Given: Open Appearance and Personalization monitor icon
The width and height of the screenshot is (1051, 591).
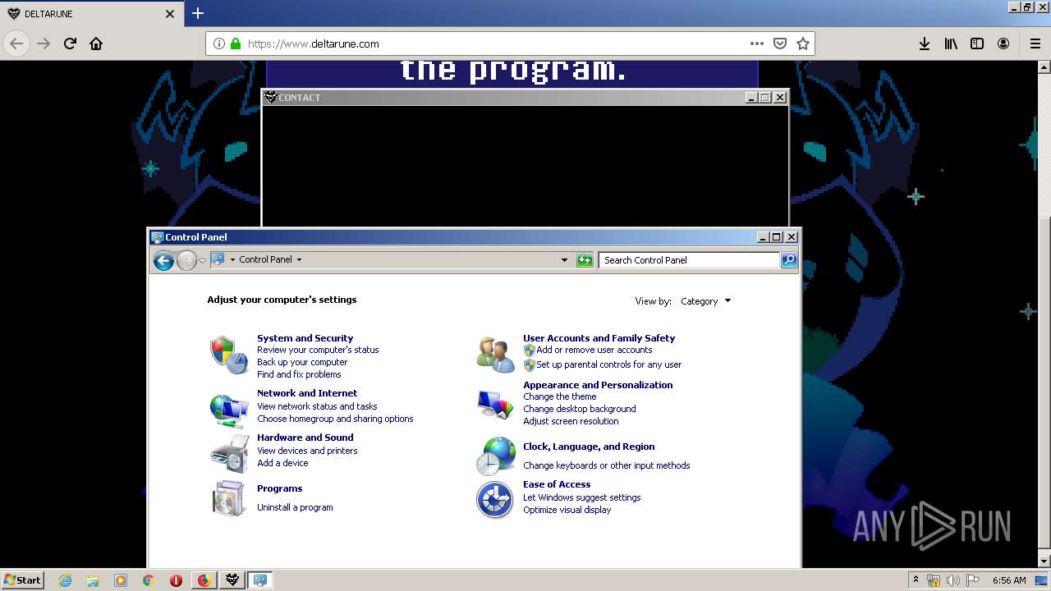Looking at the screenshot, I should tap(495, 403).
